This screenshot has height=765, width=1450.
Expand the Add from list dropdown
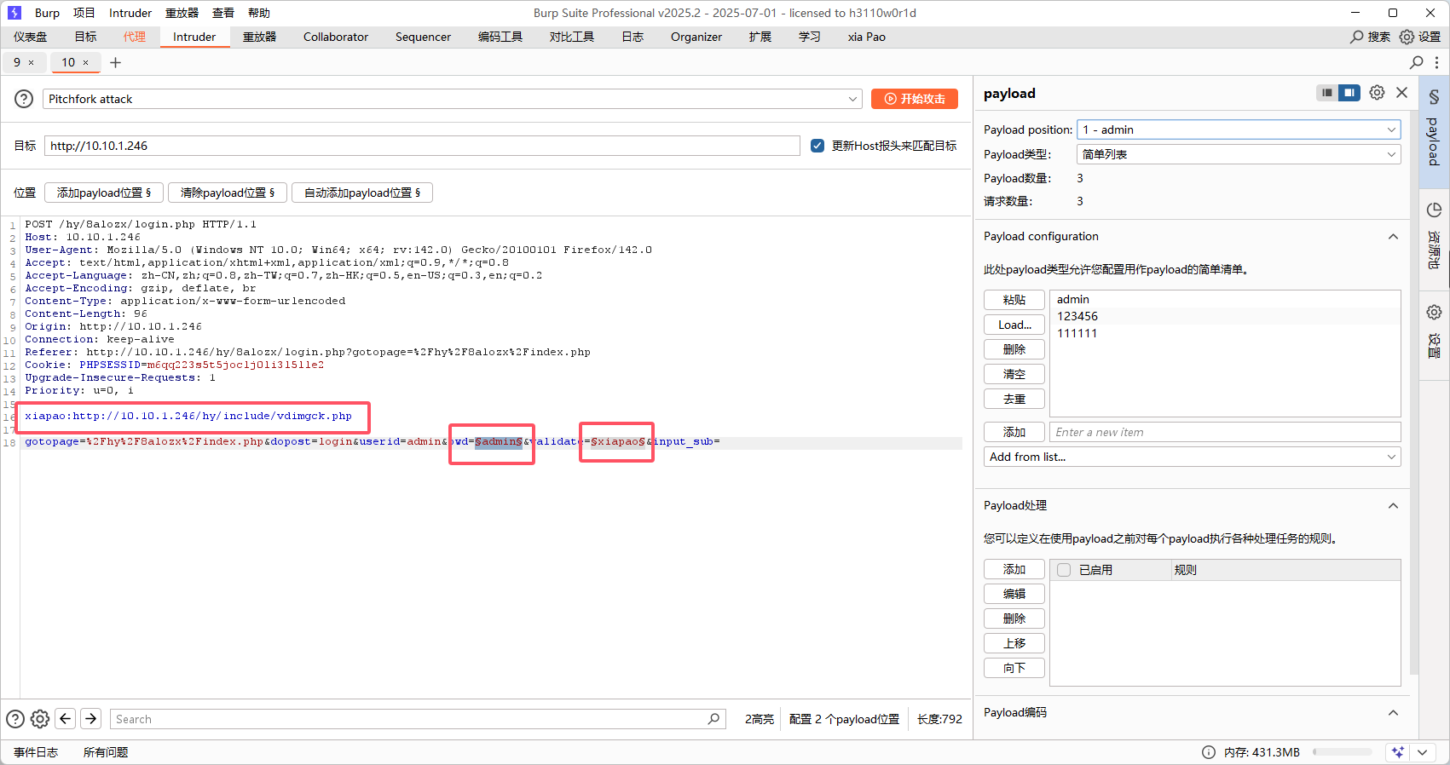pyautogui.click(x=1192, y=457)
